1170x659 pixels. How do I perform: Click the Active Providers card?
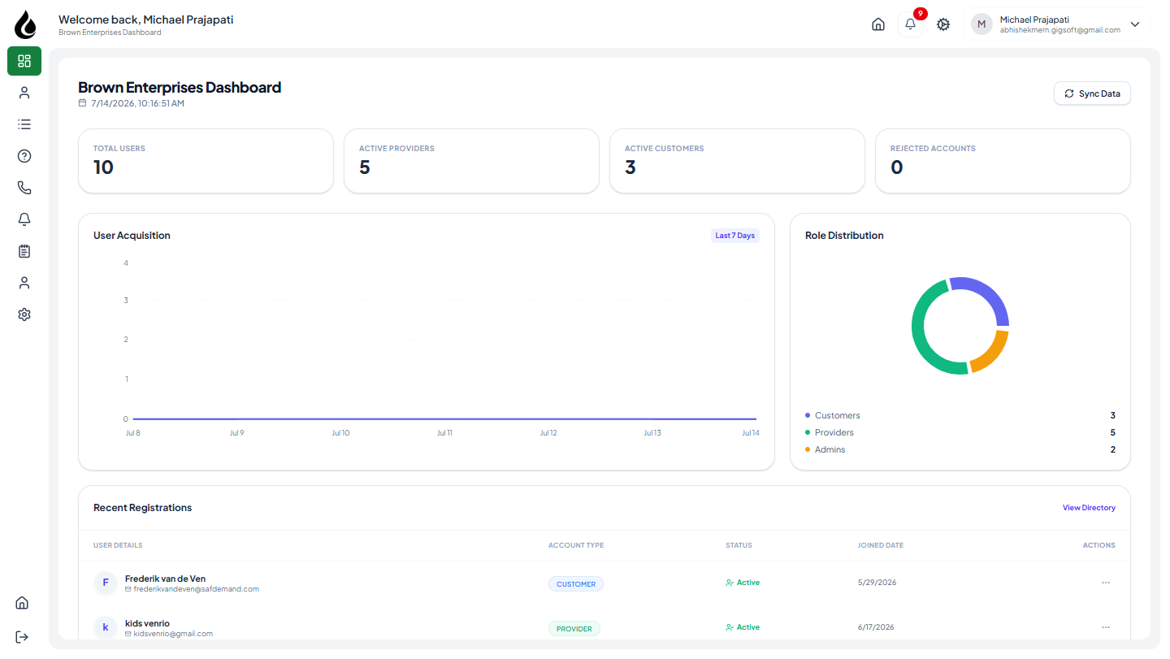click(471, 161)
